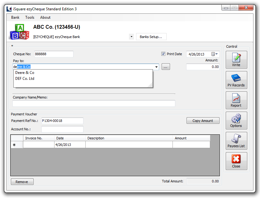Click the empty Invoice No. cell
The width and height of the screenshot is (260, 198).
pyautogui.click(x=39, y=145)
